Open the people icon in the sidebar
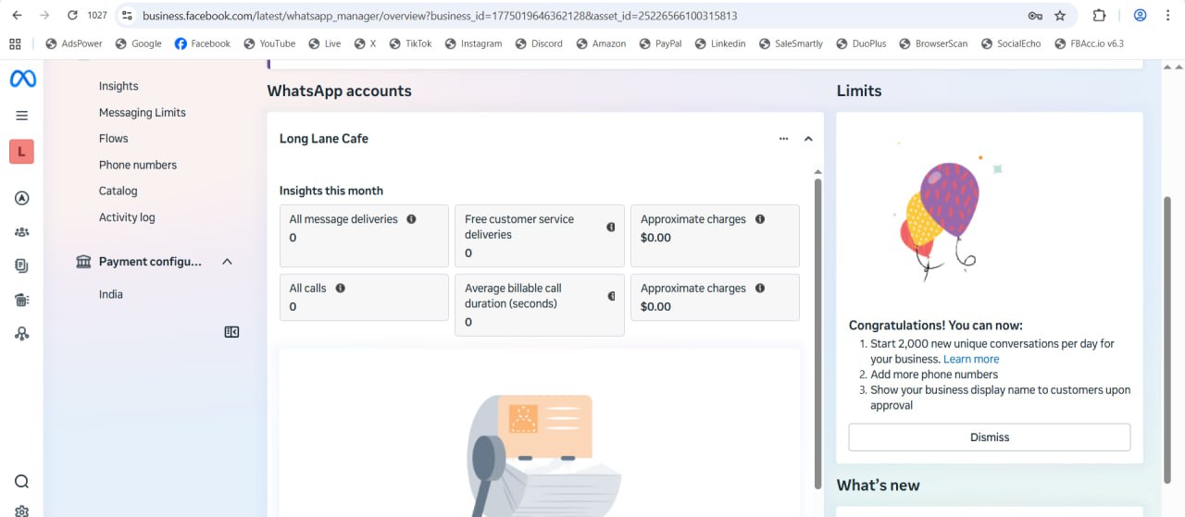Screen dimensions: 1185x517 click(x=22, y=232)
